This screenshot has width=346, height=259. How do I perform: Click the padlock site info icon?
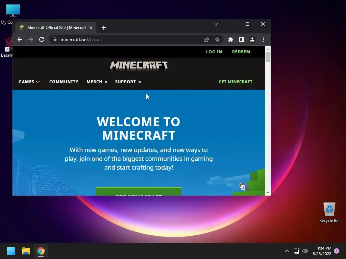coord(55,39)
